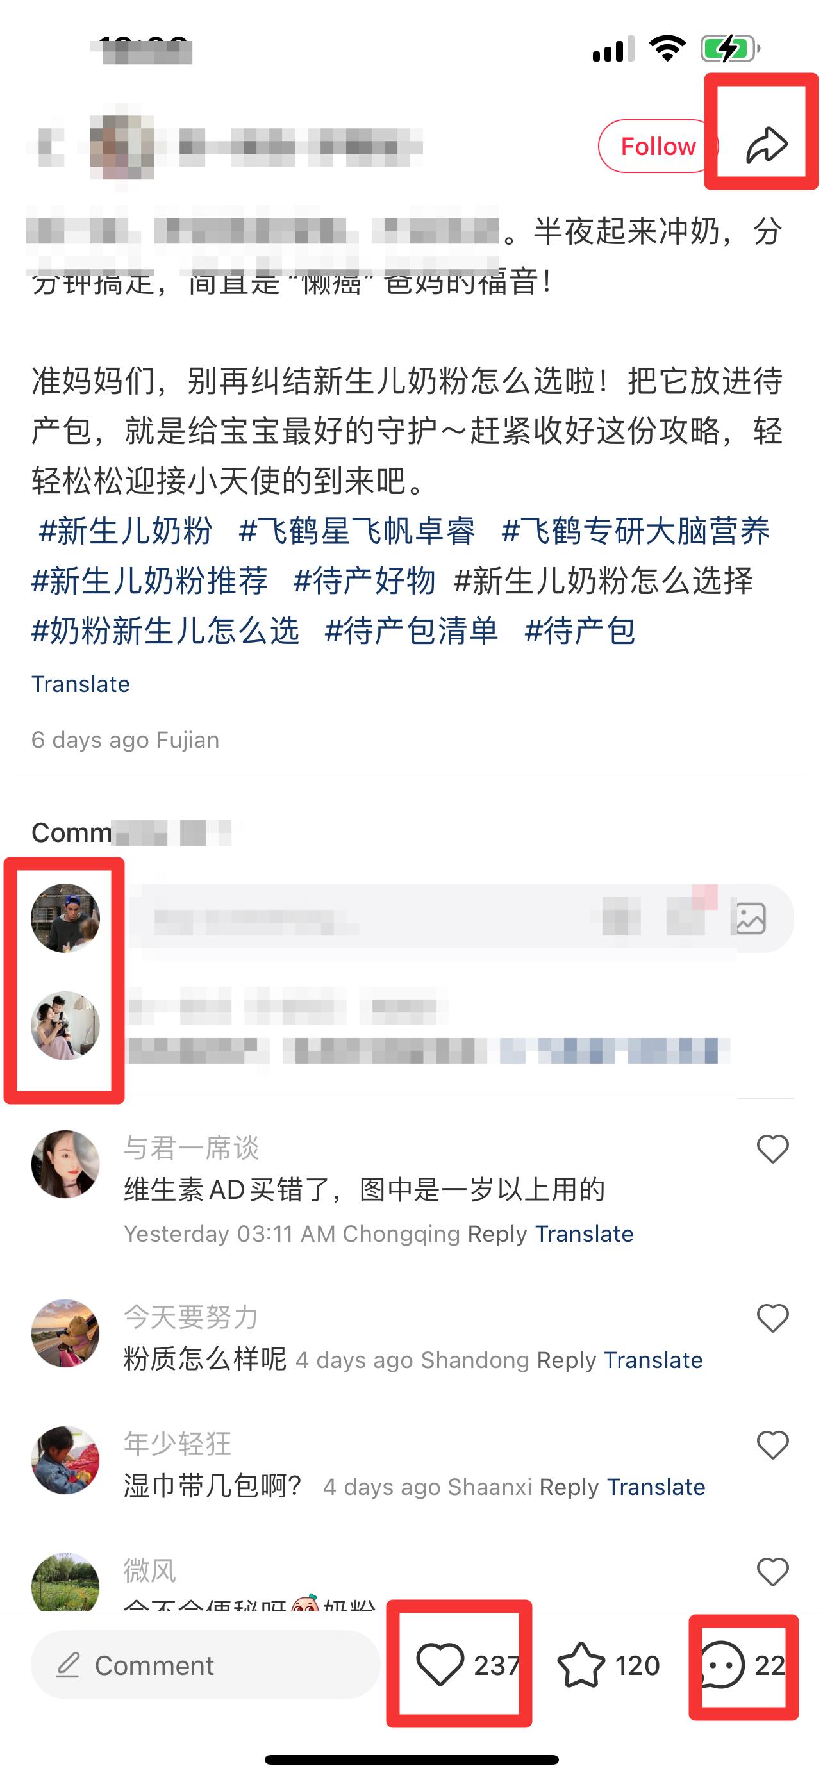Screen dimensions: 823x1780
Task: Open the #飞鹤星飞帆卓睿 hashtag
Action: point(356,531)
